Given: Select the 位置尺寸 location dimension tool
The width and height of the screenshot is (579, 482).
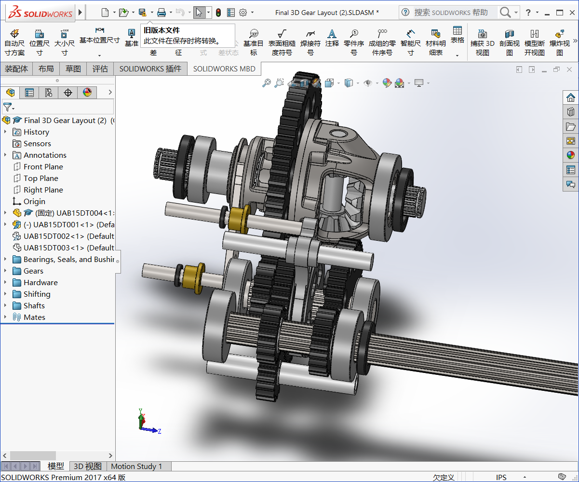Looking at the screenshot, I should coord(40,42).
